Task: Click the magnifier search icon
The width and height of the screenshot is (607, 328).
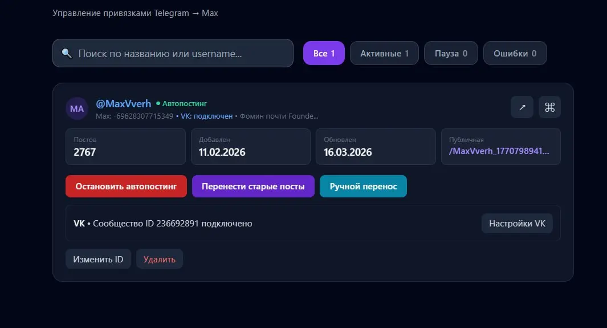Action: [x=67, y=54]
